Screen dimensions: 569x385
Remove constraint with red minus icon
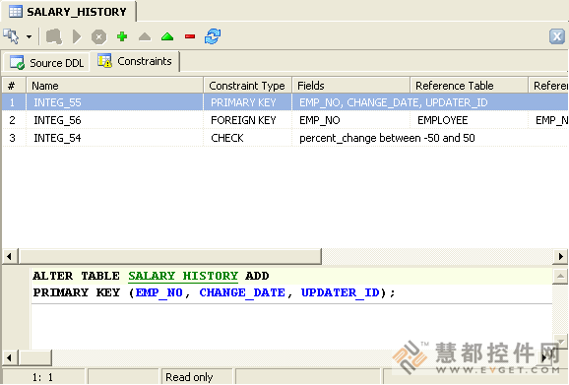(x=190, y=36)
